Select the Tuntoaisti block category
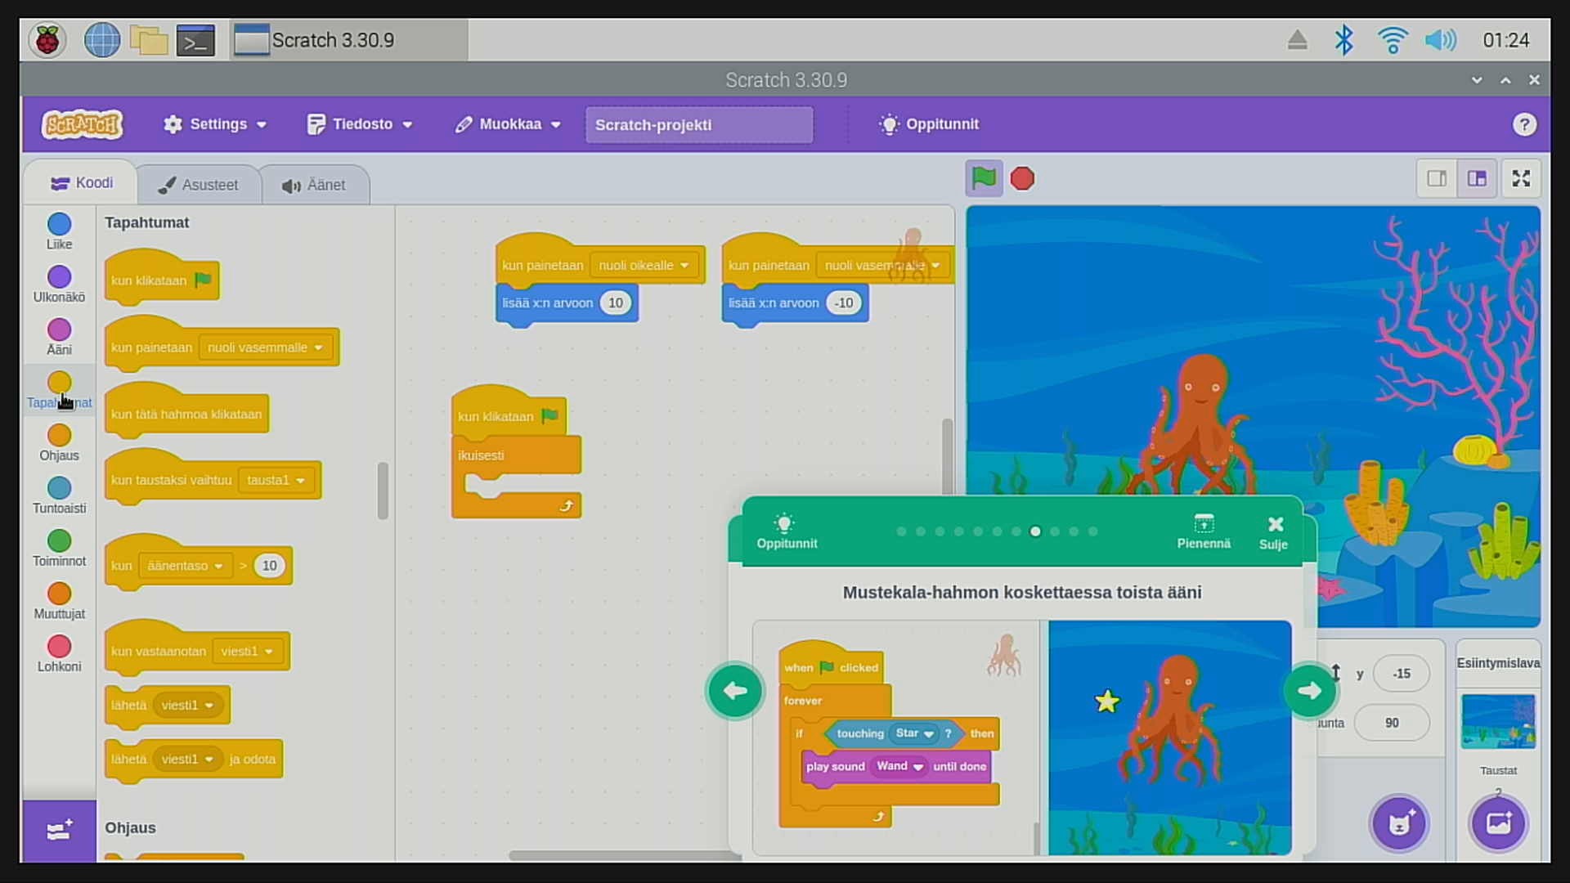 coord(59,495)
